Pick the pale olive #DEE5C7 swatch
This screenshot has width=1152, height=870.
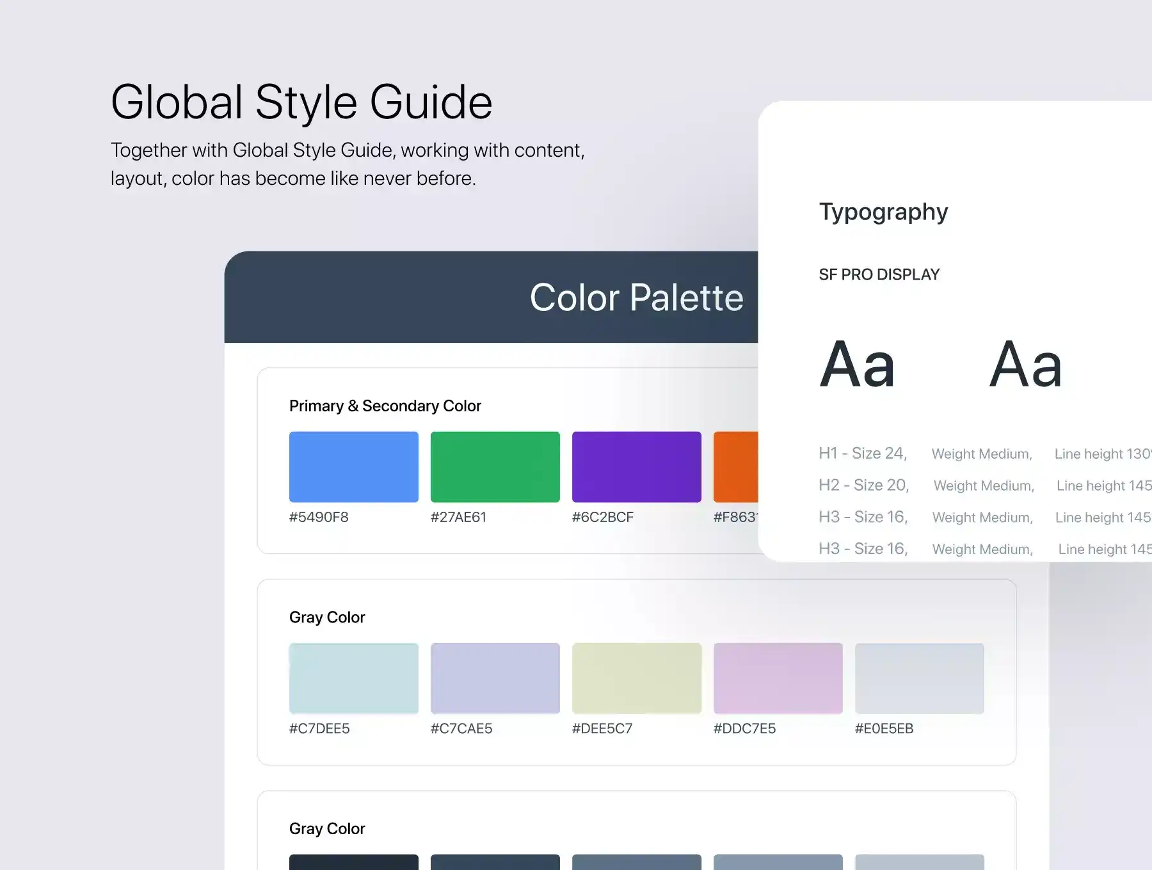(636, 678)
